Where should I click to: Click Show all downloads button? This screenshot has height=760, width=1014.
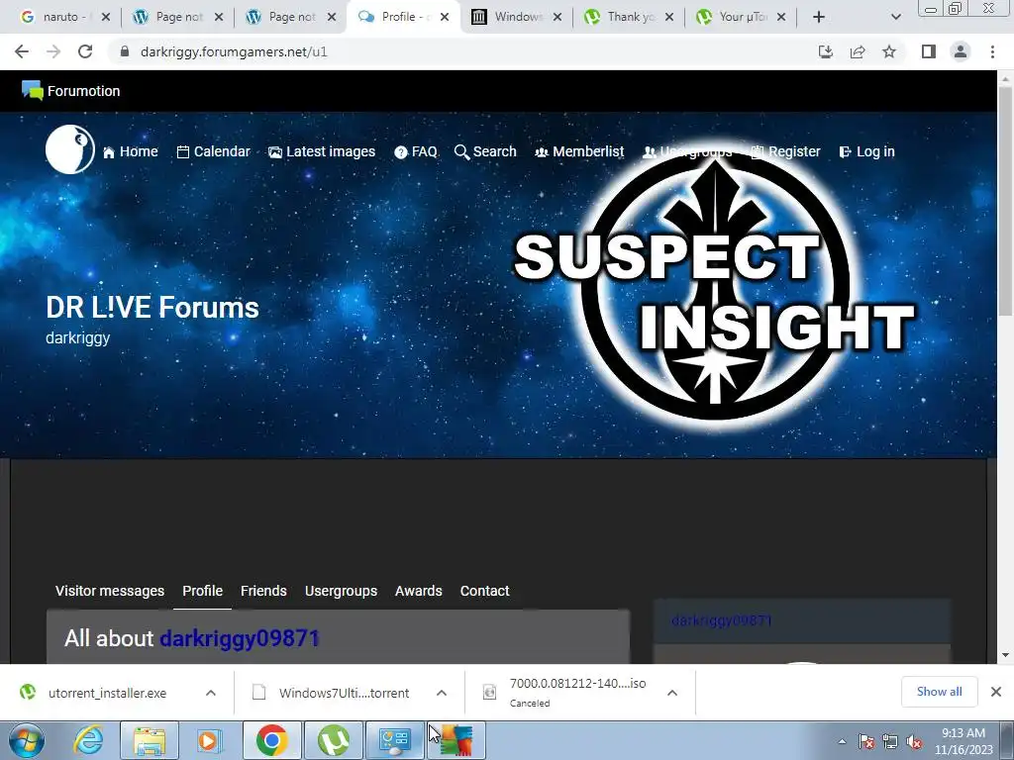(x=939, y=692)
